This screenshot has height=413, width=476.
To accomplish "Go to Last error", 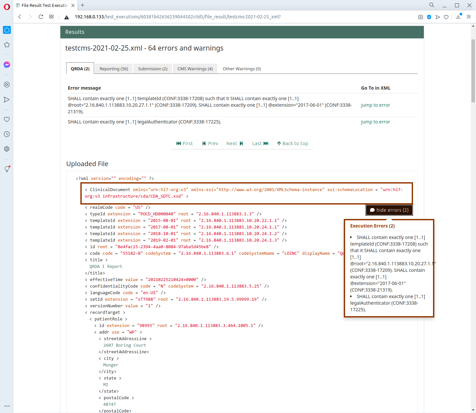I will (x=260, y=143).
